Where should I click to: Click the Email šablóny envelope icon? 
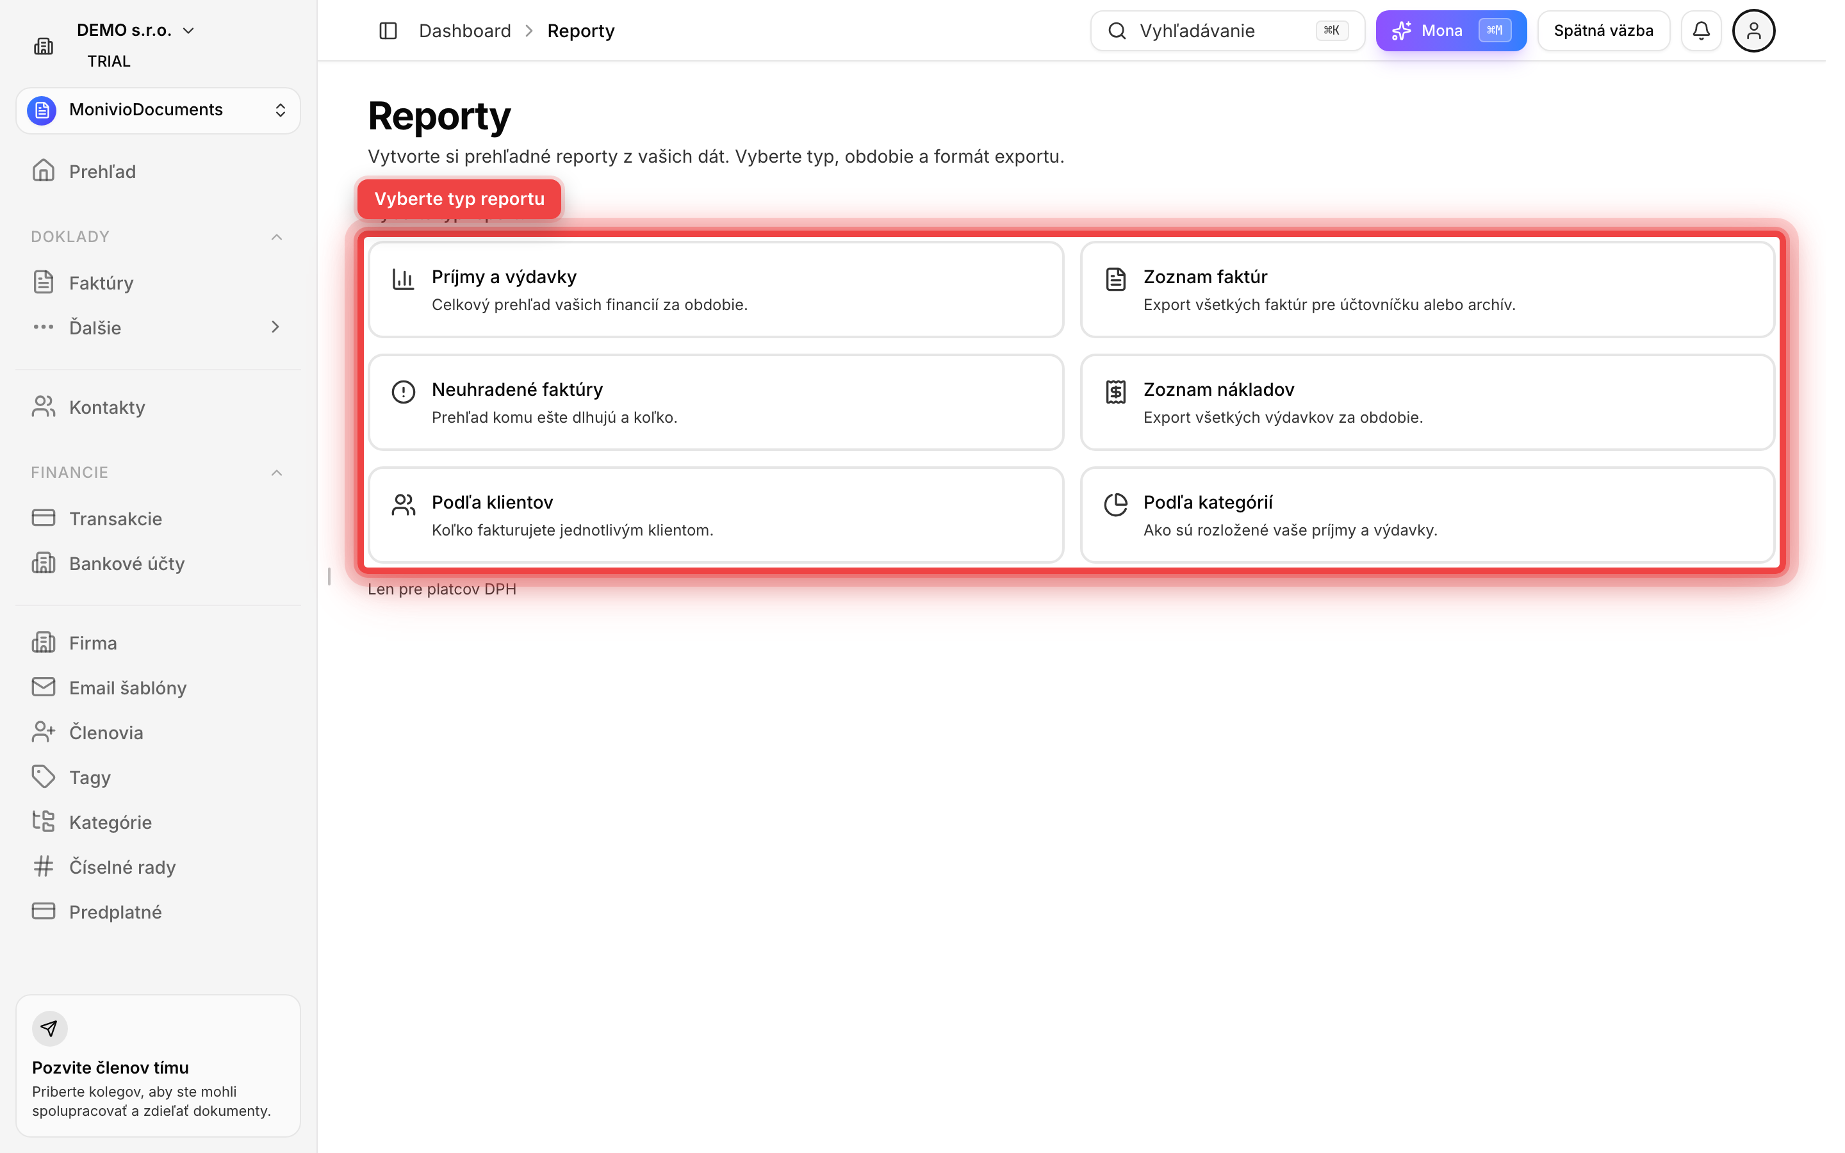44,687
